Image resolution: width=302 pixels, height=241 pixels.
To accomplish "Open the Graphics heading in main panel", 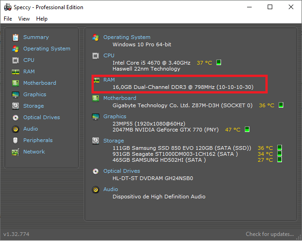I will 115,116.
